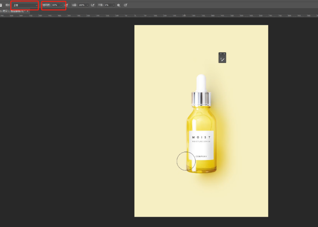Click the opacity 83% value field
The image size is (318, 227).
click(55, 5)
